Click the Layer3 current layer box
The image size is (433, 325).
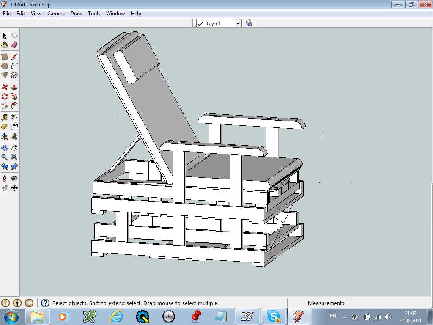[x=219, y=24]
